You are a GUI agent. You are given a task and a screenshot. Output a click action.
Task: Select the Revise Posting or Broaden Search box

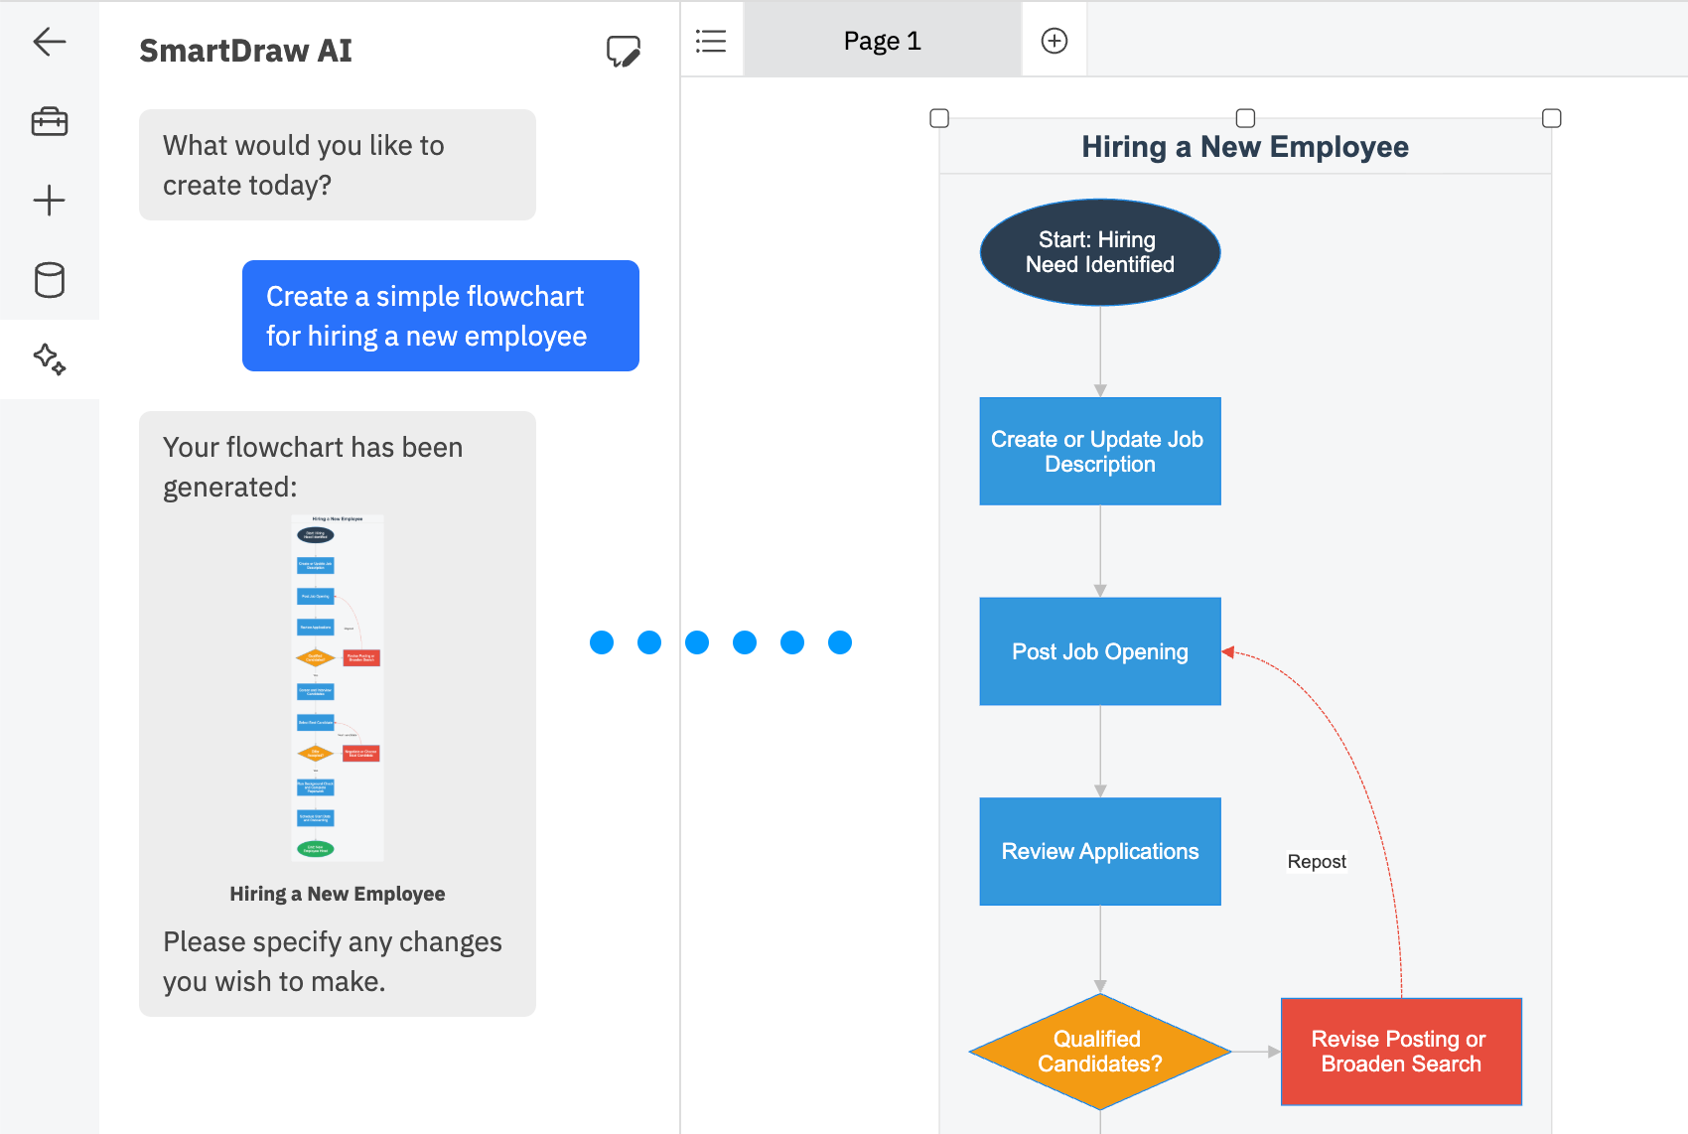[x=1401, y=1052]
